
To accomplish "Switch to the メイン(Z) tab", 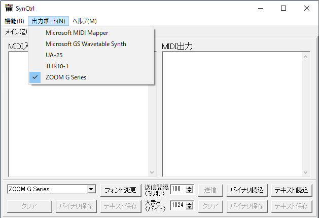I will tap(16, 32).
